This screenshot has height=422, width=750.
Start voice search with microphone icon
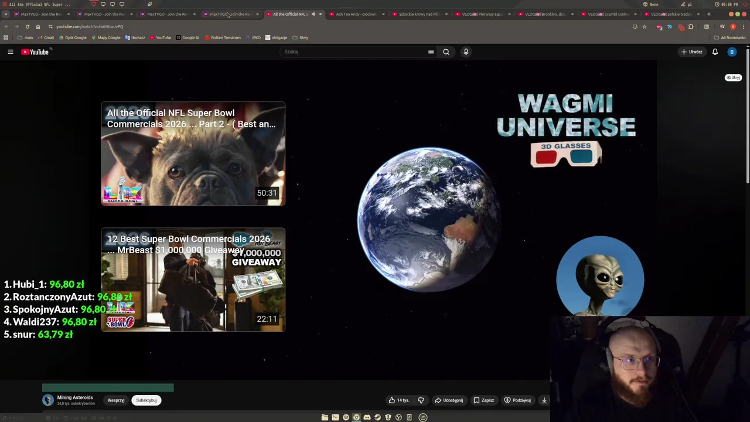coord(466,52)
